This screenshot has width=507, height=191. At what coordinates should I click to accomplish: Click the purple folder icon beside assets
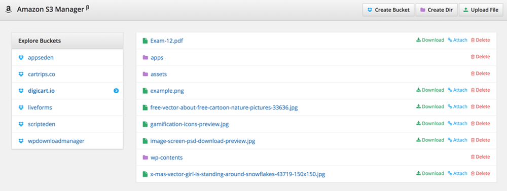pos(145,74)
